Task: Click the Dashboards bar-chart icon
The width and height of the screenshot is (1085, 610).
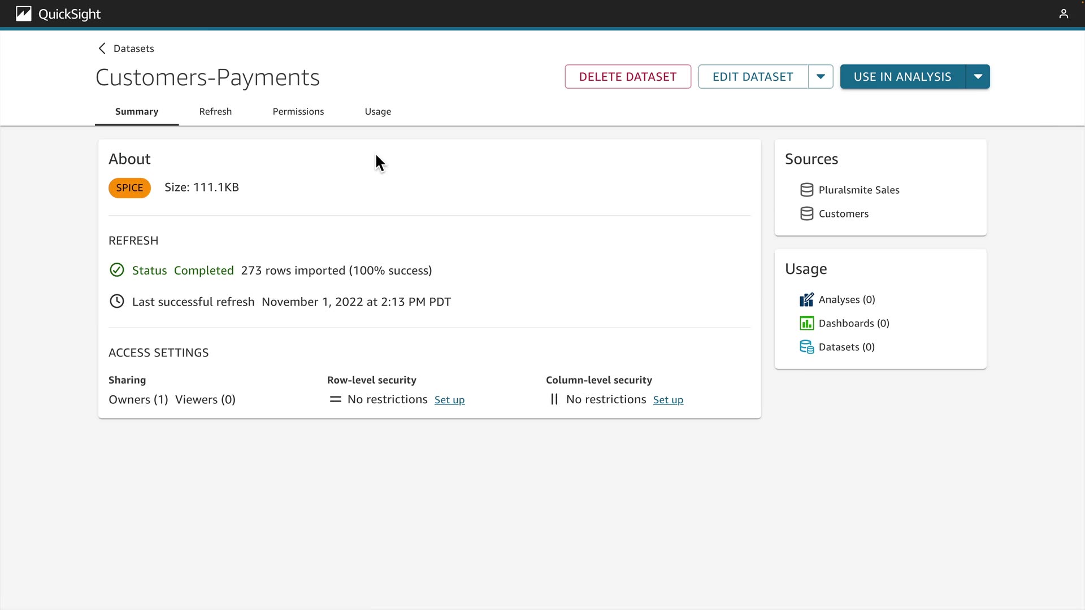Action: tap(806, 323)
